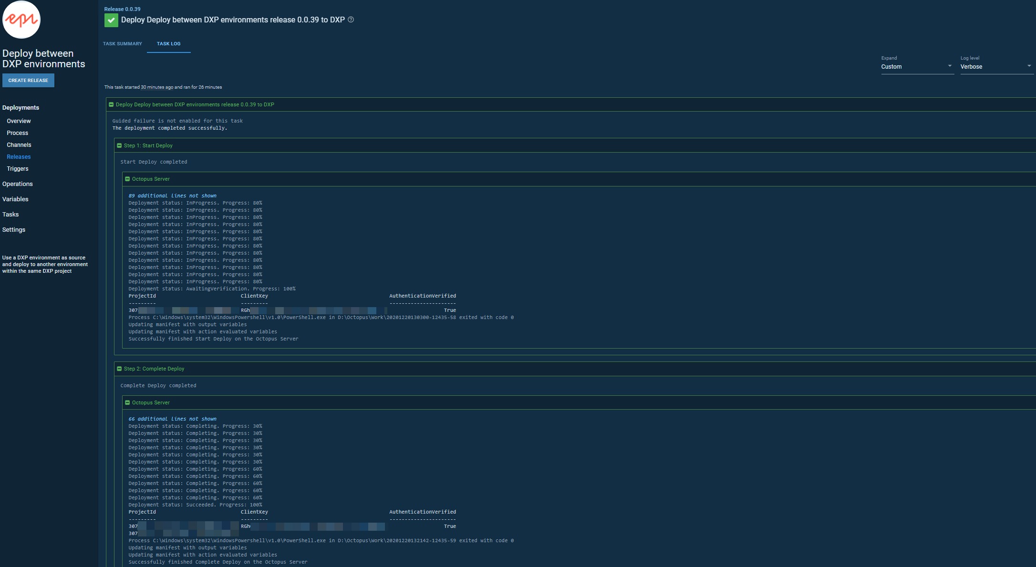
Task: Show the 89 additional lines not shown
Action: tap(172, 196)
